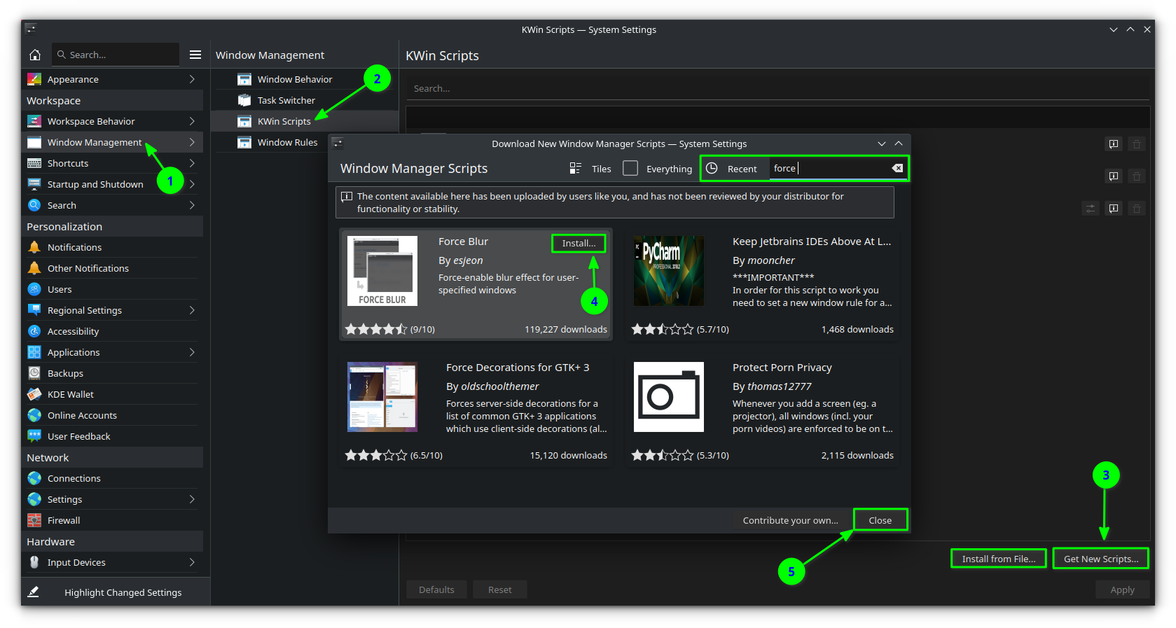Click the Reset button
Viewport: 1176px width, 628px height.
pos(500,589)
